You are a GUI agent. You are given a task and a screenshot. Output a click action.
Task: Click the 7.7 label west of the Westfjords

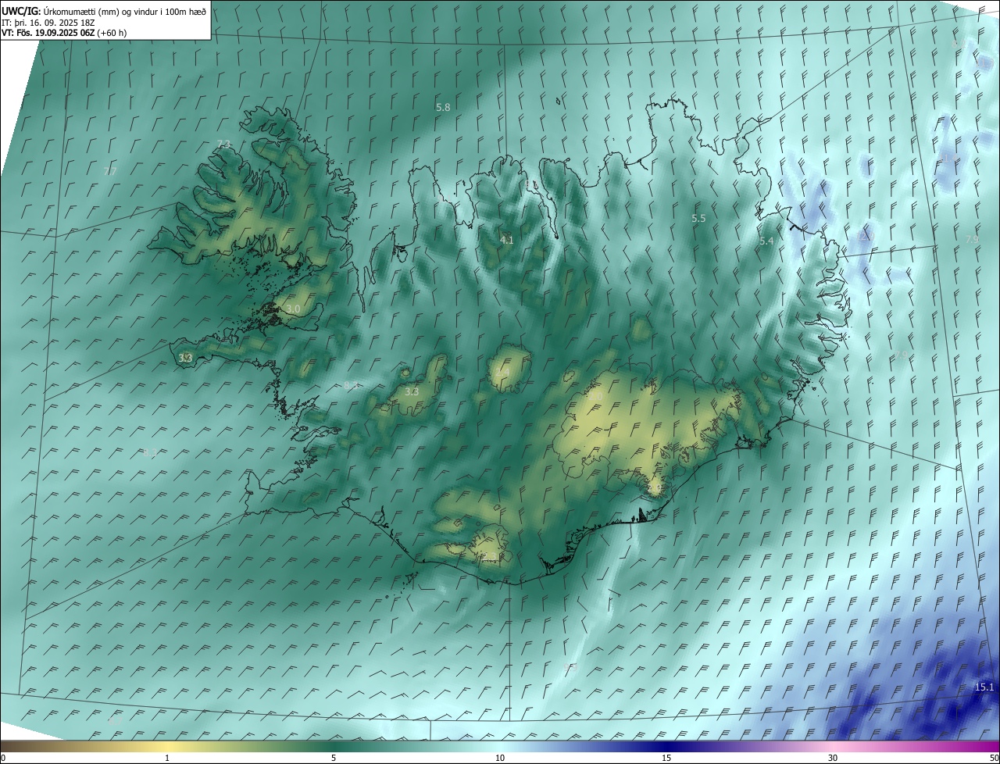pos(109,171)
